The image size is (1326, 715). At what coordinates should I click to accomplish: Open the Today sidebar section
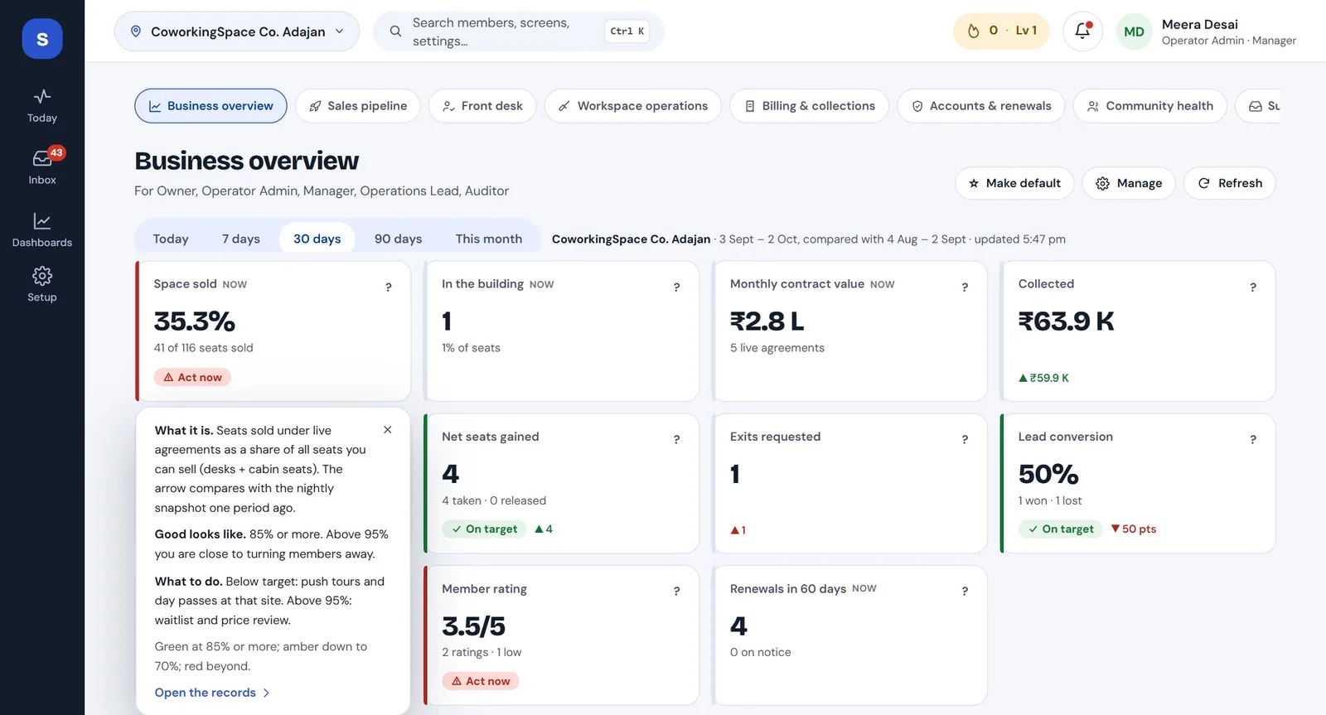click(x=42, y=106)
